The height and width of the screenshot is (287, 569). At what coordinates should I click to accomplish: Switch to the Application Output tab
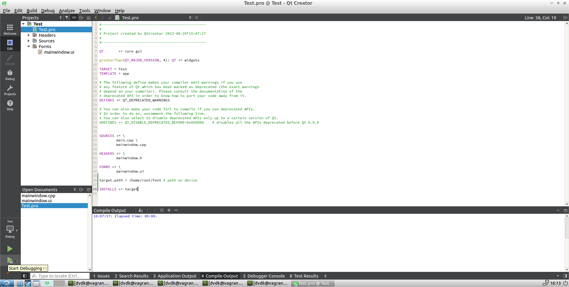175,276
